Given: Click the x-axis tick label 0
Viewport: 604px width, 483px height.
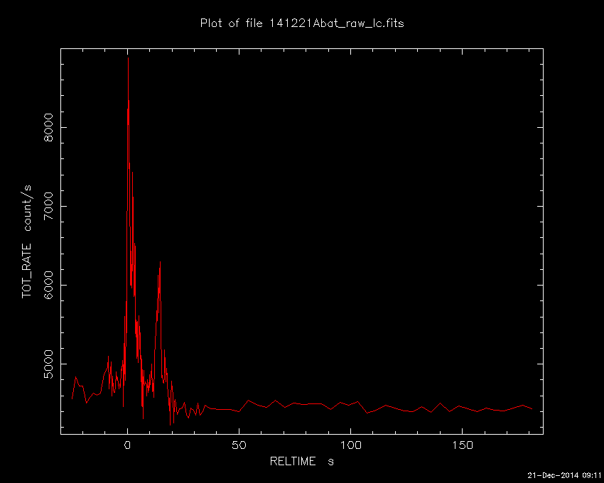Looking at the screenshot, I should tap(127, 445).
